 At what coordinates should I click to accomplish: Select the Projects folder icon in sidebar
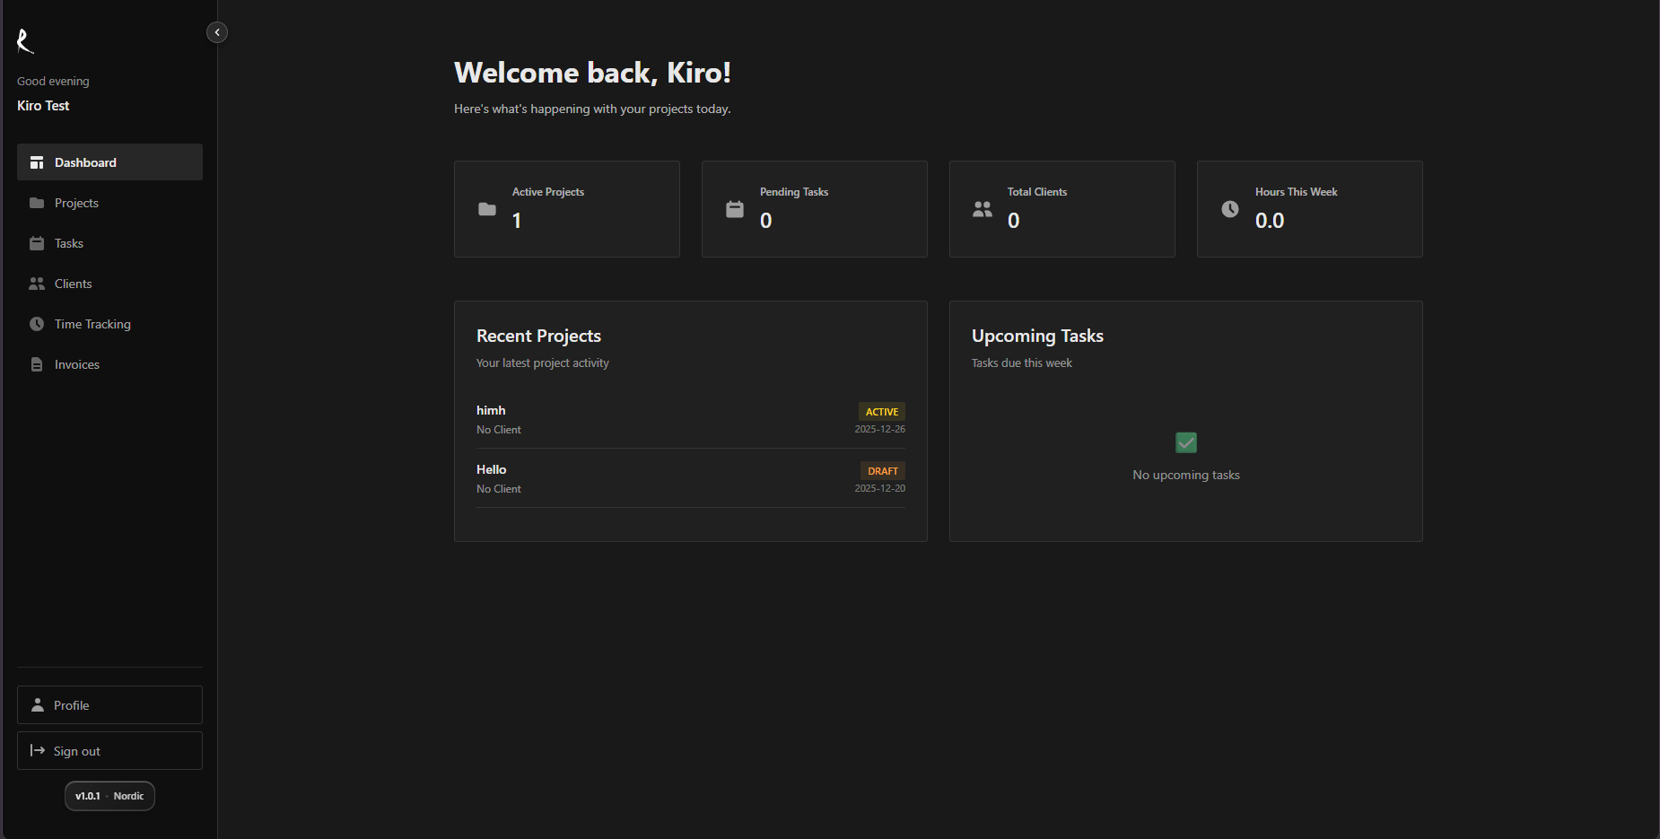pyautogui.click(x=37, y=203)
